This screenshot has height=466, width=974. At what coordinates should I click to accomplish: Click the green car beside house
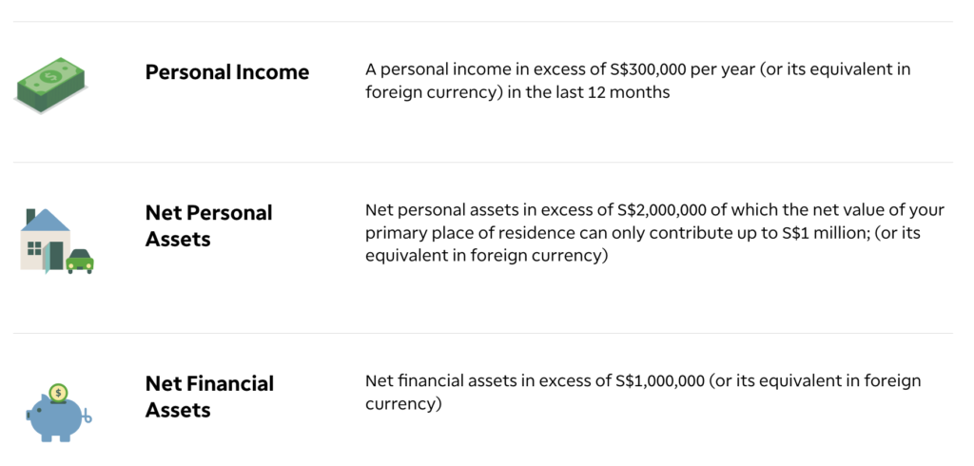[x=80, y=262]
